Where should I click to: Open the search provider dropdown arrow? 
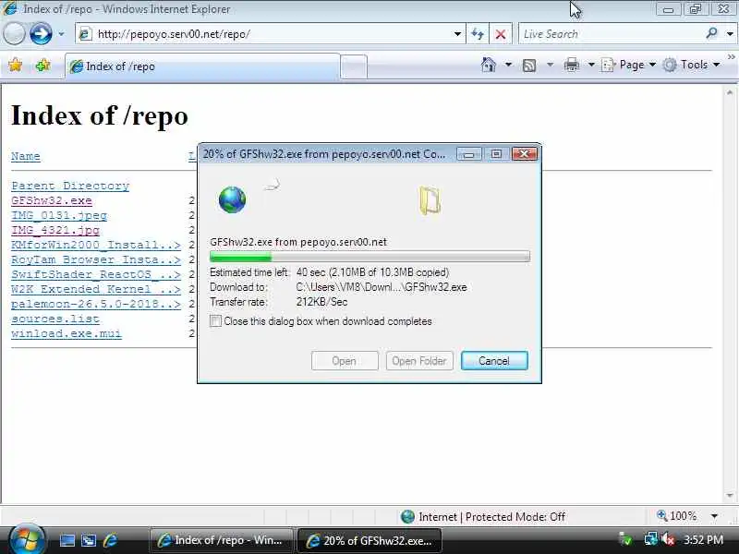(x=730, y=34)
